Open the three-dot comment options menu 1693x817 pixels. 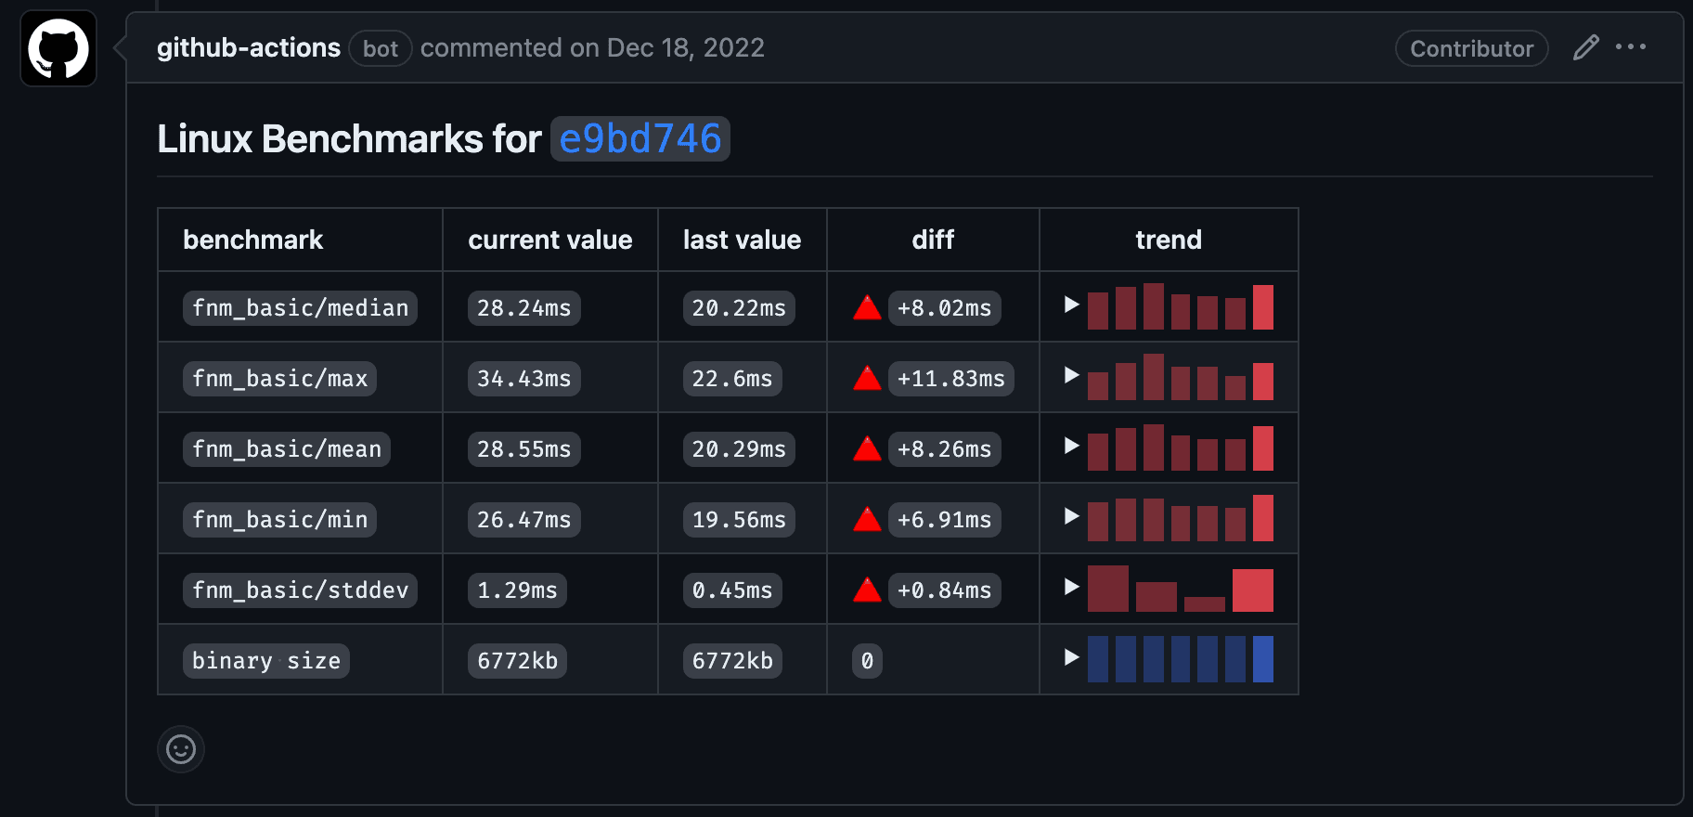pyautogui.click(x=1630, y=47)
